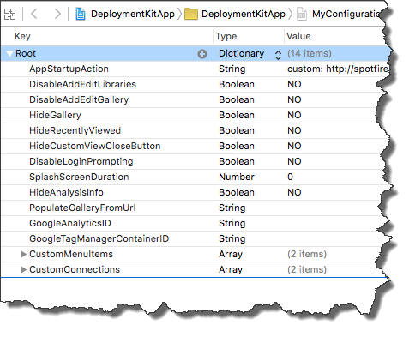Go forward with the right arrow
The width and height of the screenshot is (415, 337).
[x=57, y=14]
